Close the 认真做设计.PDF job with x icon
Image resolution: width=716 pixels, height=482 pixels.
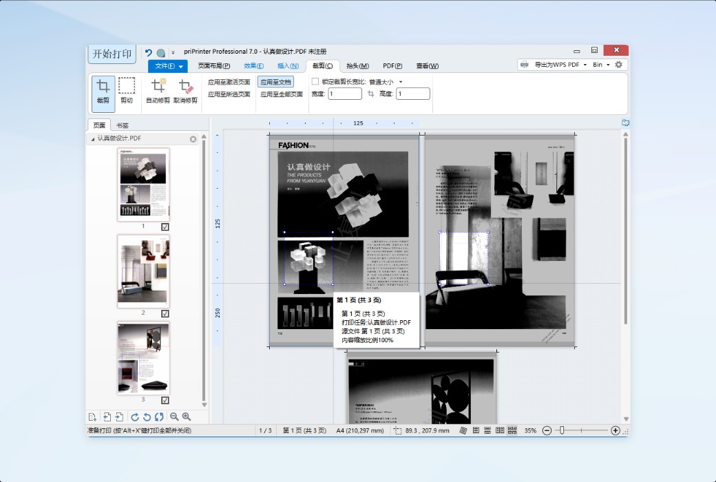click(x=193, y=139)
